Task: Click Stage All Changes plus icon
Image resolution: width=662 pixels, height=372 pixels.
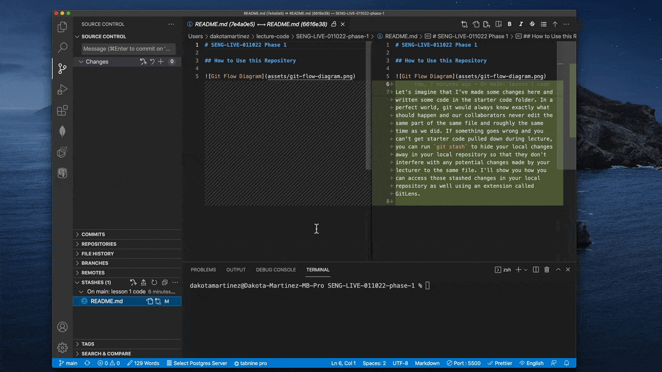Action: pyautogui.click(x=161, y=61)
